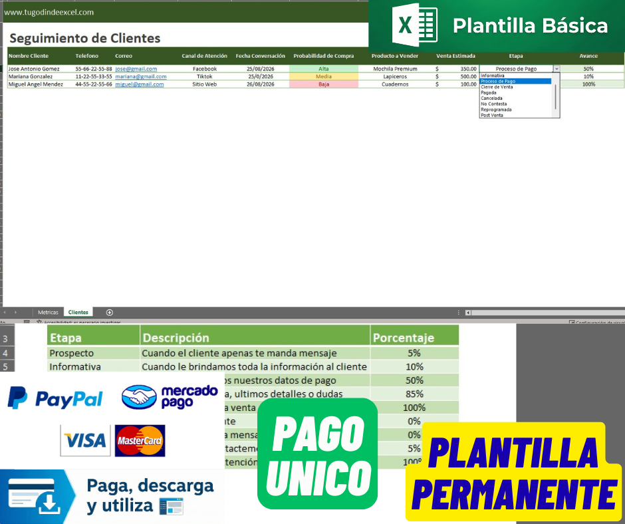Select the '85%' percentage cell

pyautogui.click(x=414, y=394)
